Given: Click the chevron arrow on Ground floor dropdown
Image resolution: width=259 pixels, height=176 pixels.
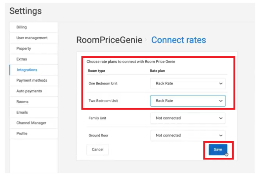Looking at the screenshot, I should 221,135.
